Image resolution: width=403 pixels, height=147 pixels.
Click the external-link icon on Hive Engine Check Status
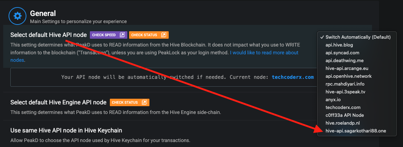click(144, 102)
